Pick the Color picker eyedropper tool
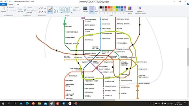 click(42, 12)
